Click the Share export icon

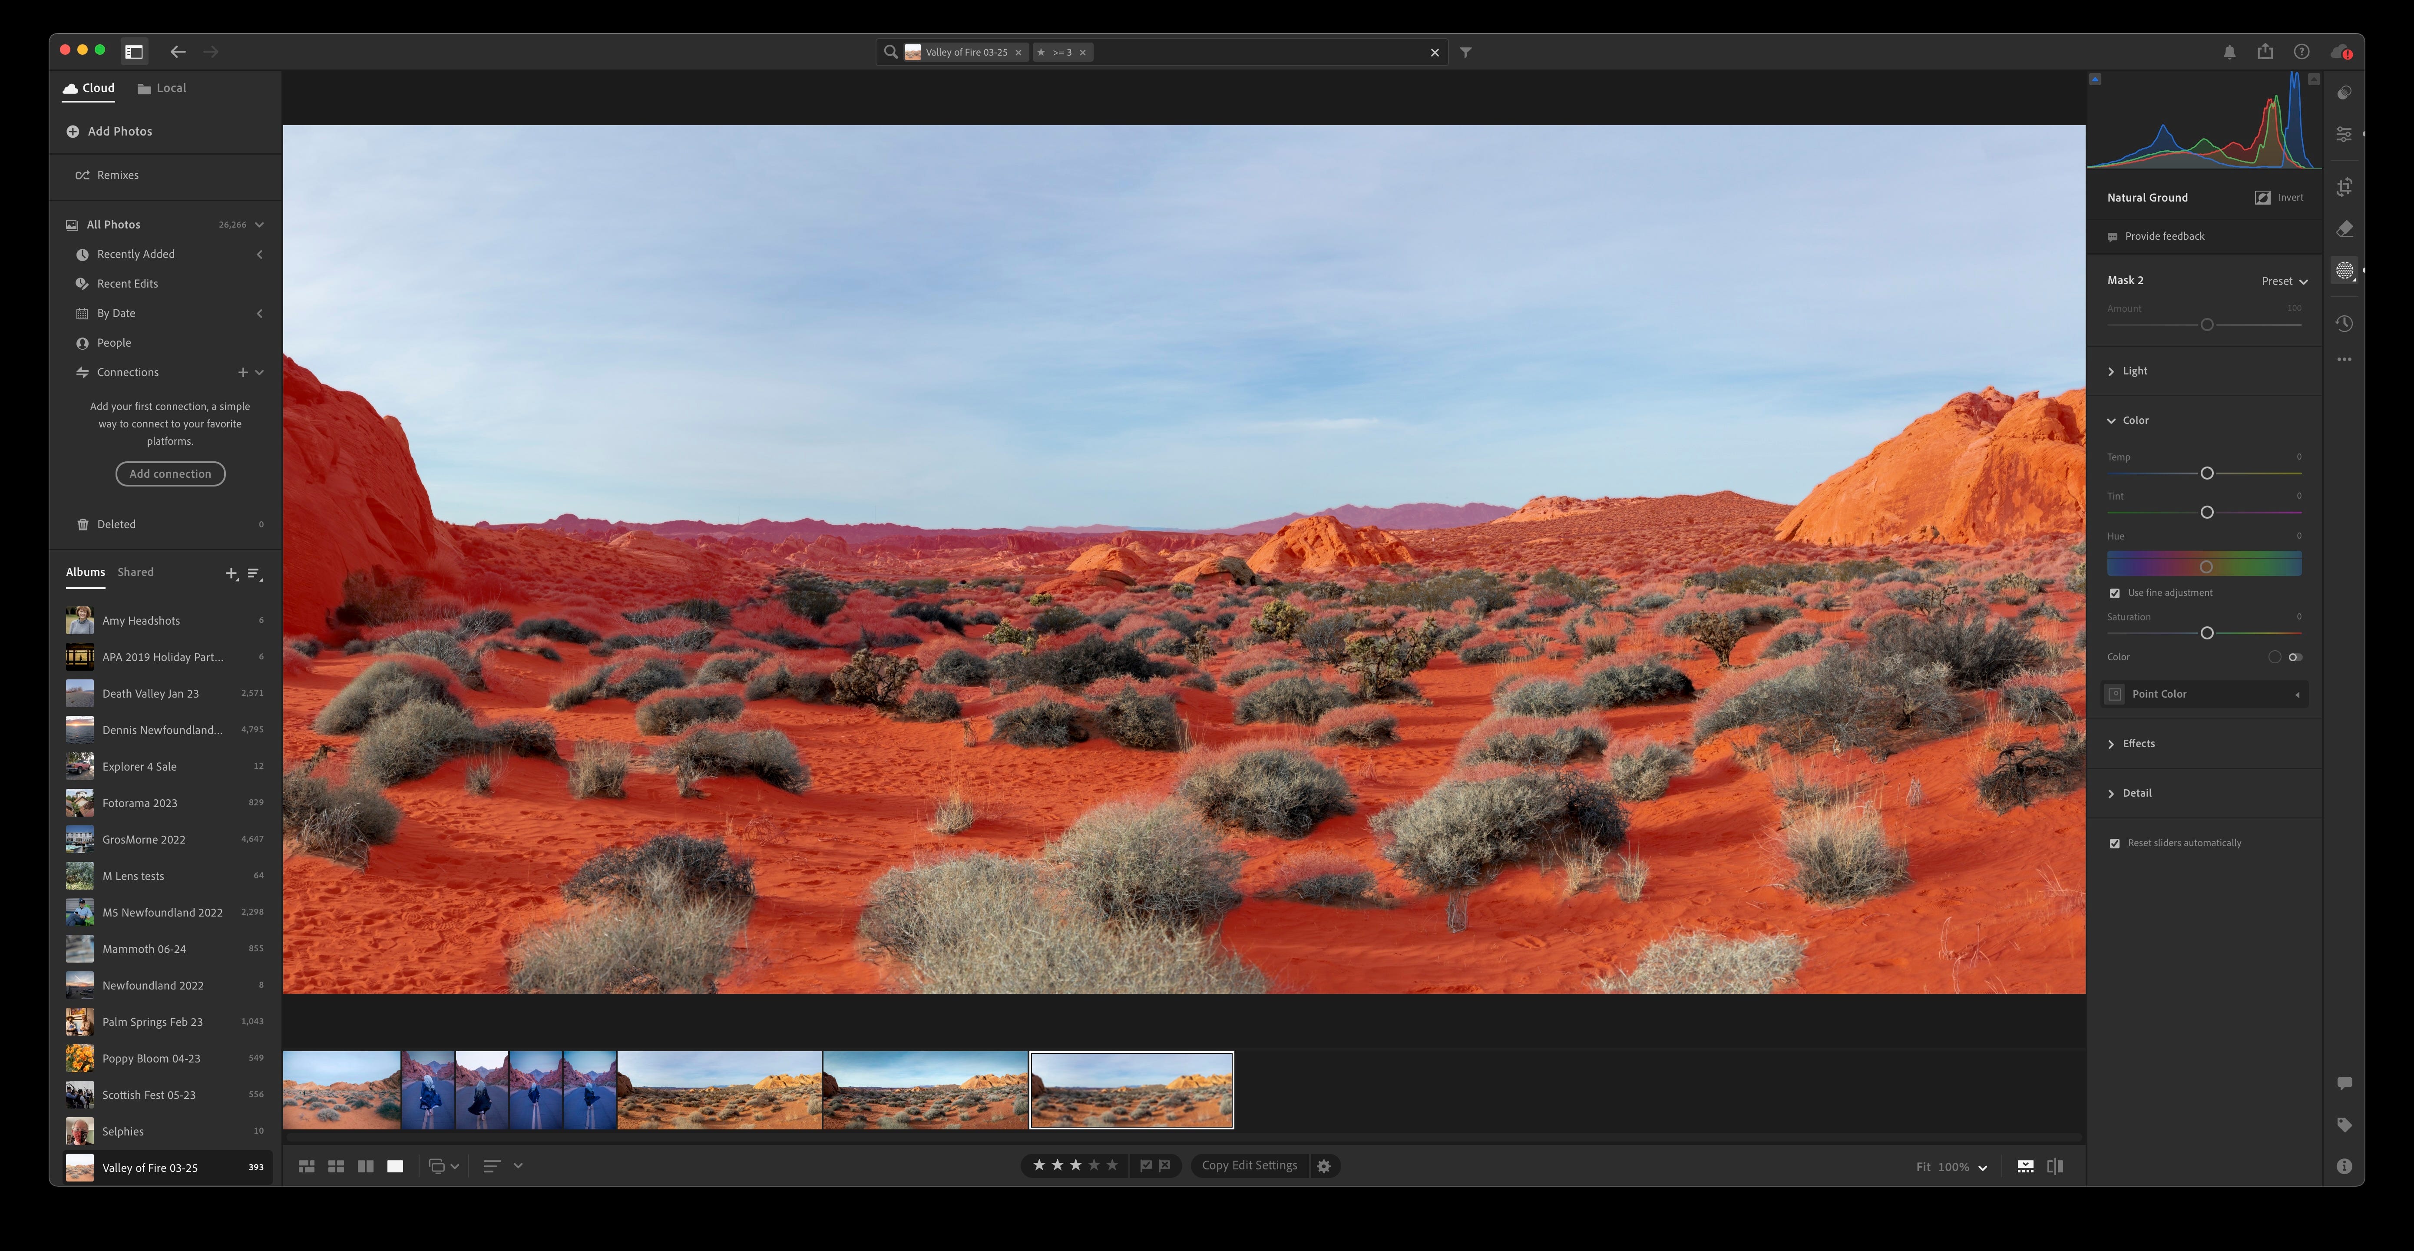(x=2265, y=52)
